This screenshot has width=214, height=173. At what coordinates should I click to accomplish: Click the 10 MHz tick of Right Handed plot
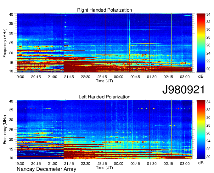point(11,71)
